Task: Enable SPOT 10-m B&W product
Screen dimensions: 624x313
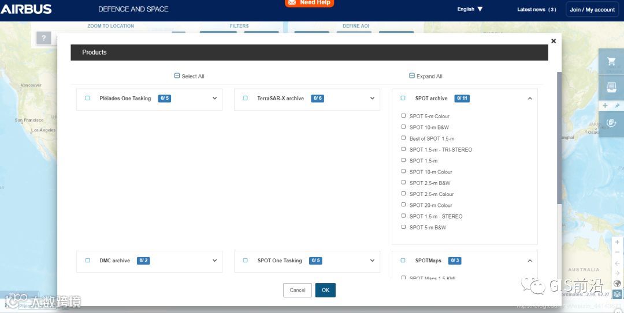Action: [403, 127]
